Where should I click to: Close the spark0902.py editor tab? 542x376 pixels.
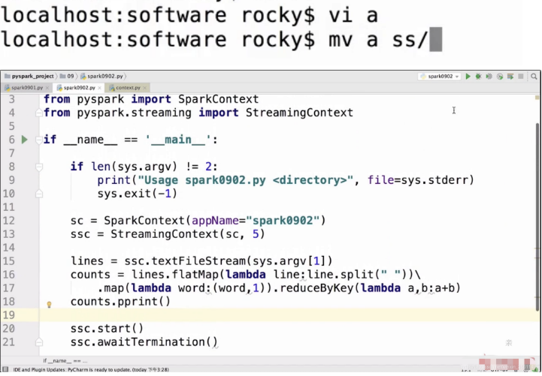point(99,88)
